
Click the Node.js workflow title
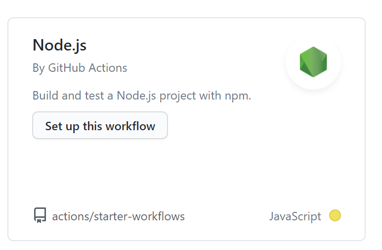coord(60,46)
